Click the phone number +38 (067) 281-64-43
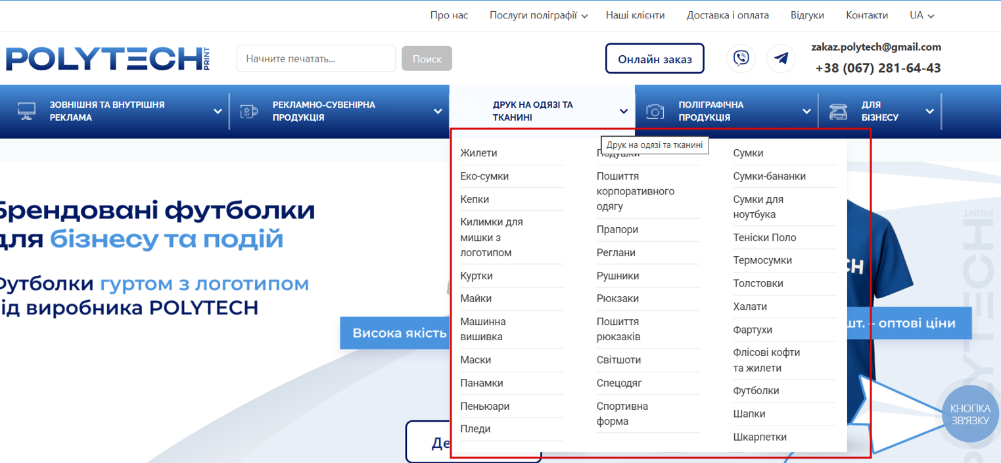 click(878, 68)
